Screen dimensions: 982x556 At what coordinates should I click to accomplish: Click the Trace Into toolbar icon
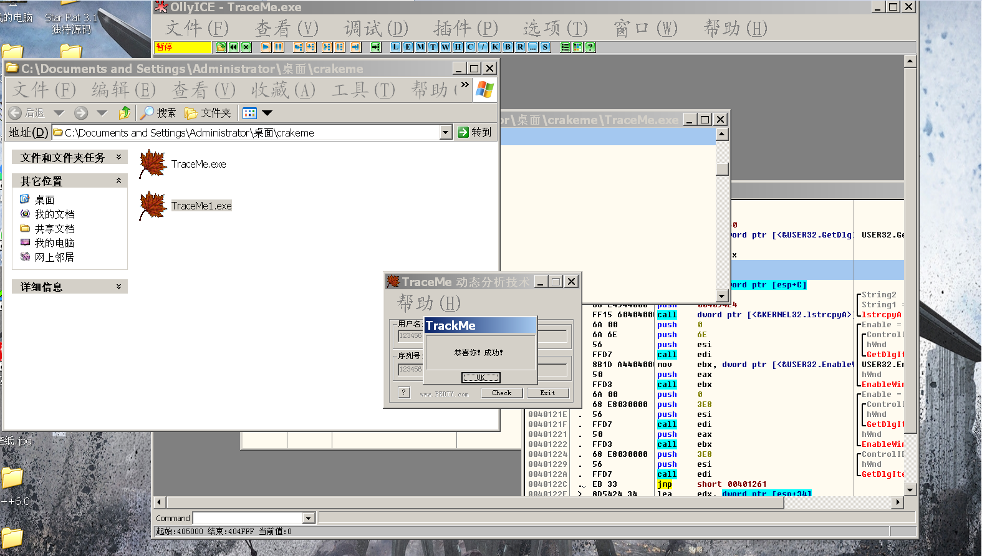[327, 47]
